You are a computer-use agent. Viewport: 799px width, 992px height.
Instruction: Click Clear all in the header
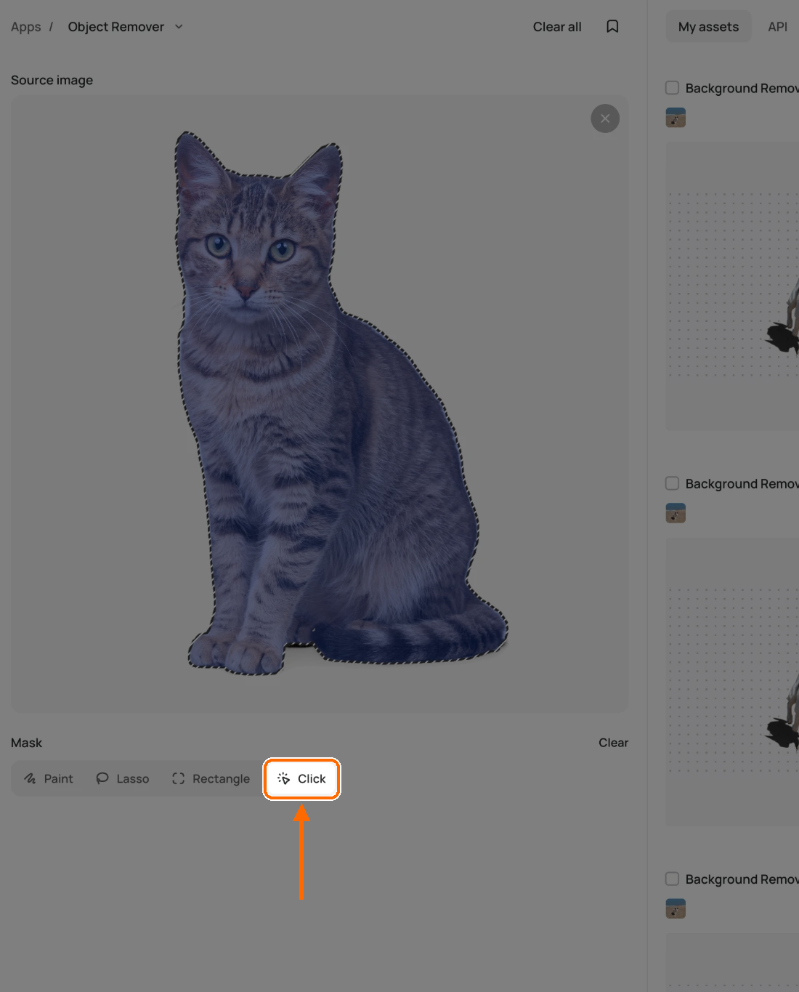tap(557, 27)
